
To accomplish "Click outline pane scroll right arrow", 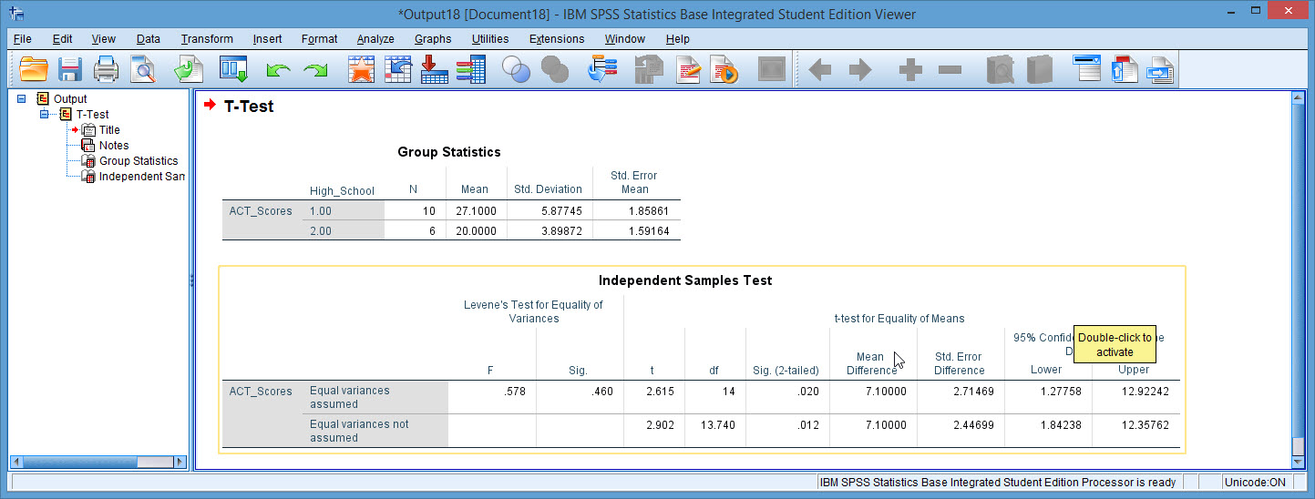I will pos(180,462).
